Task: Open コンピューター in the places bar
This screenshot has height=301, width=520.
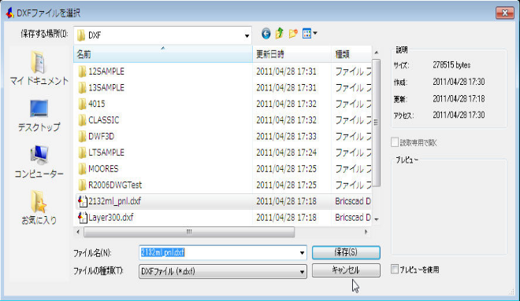Action: click(39, 161)
